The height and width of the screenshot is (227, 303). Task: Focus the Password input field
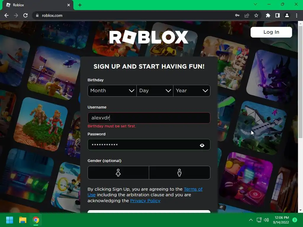click(149, 145)
